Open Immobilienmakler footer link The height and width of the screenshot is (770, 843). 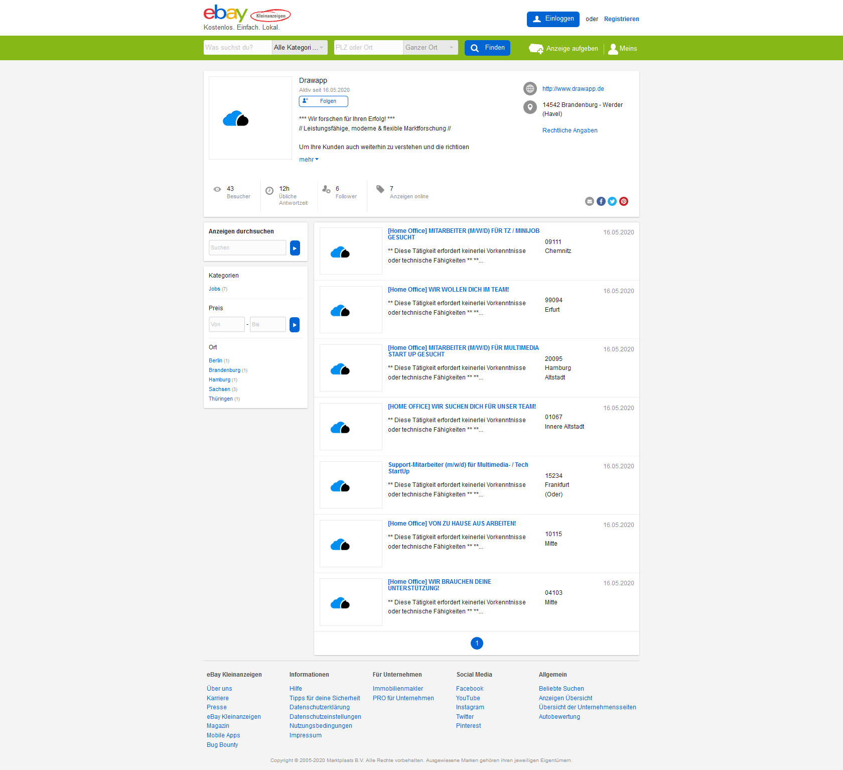point(398,689)
